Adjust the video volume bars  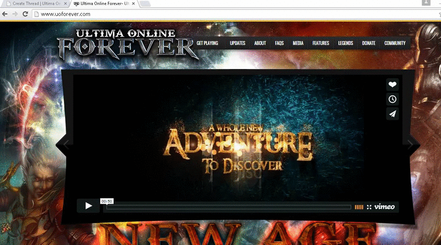tap(359, 207)
